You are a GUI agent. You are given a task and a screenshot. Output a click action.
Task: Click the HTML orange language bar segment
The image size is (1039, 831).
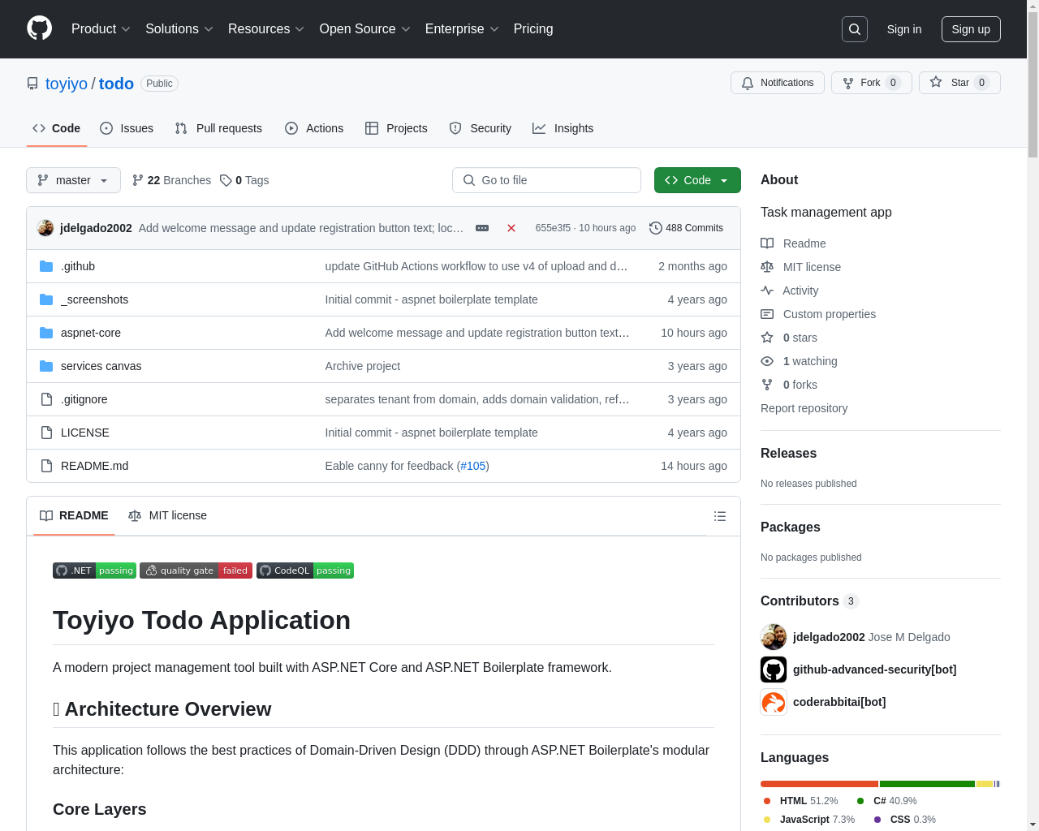819,784
